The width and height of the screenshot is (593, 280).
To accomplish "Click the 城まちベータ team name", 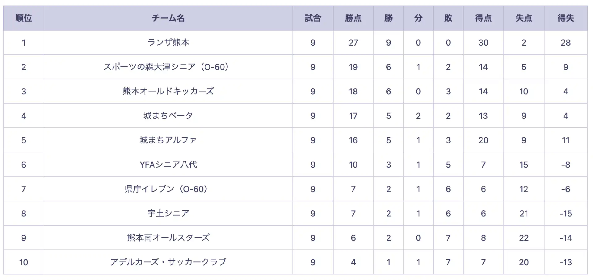I will (168, 116).
